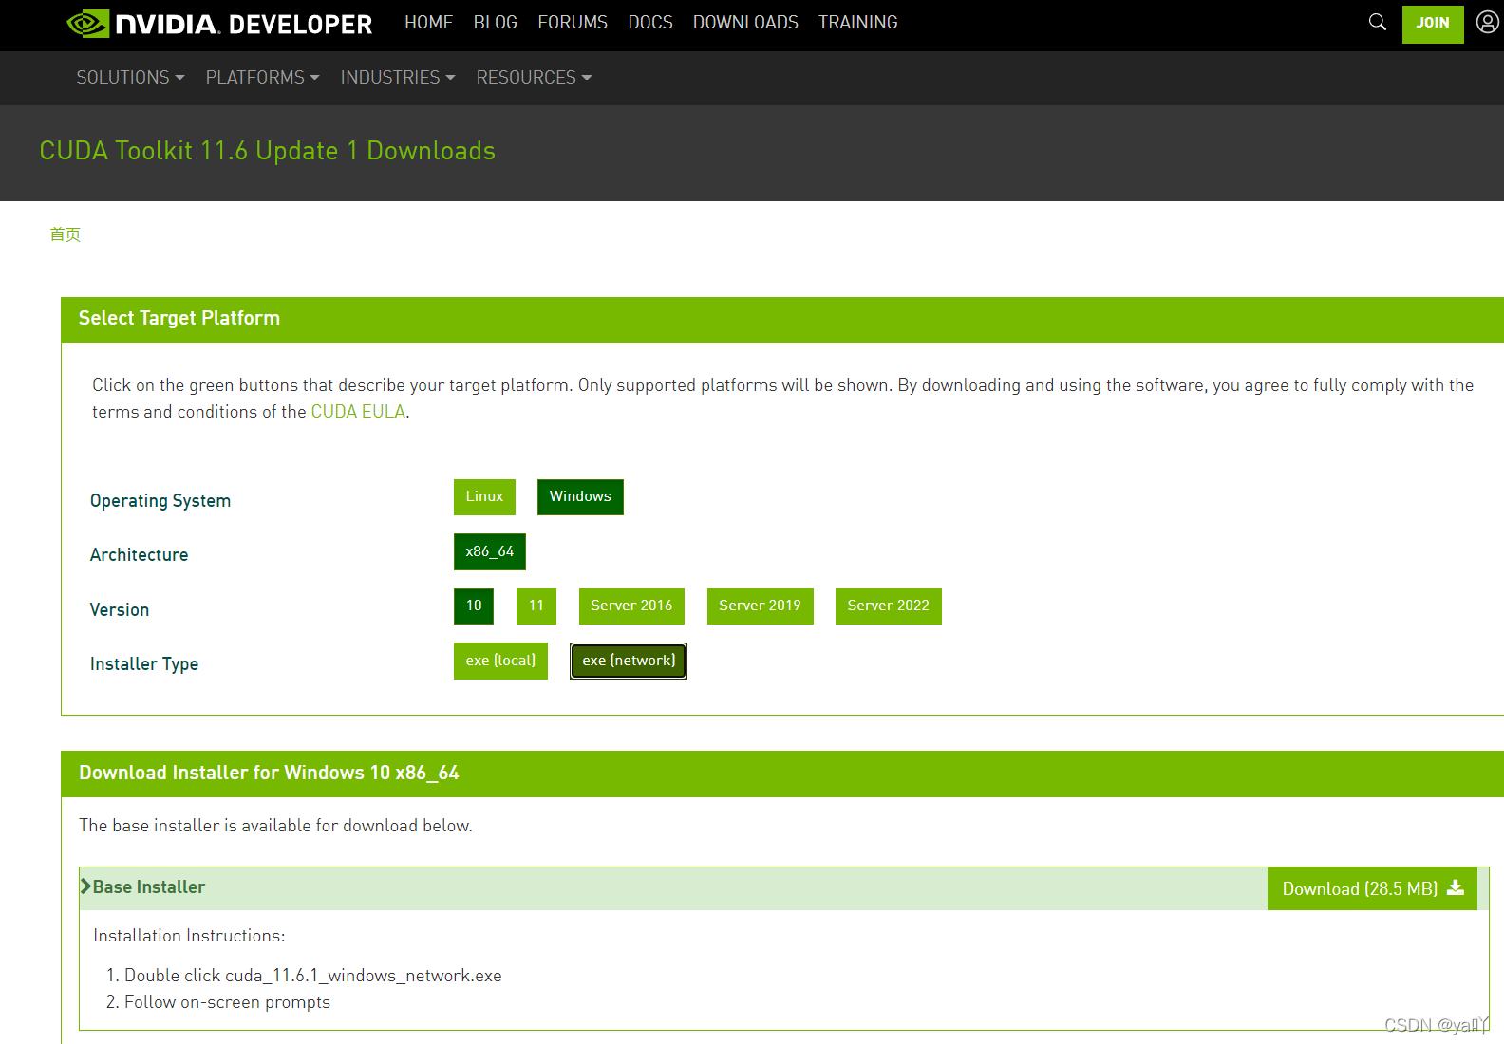Click the 首页 breadcrumb link

[x=66, y=234]
